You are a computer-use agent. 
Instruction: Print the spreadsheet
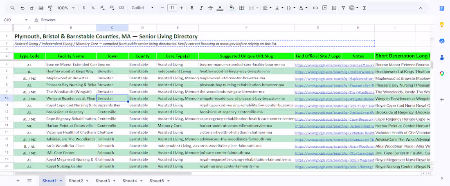point(41,8)
